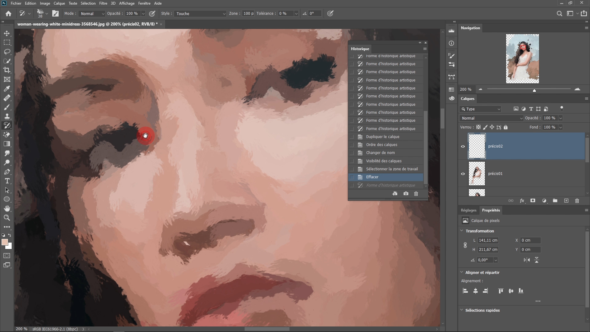
Task: Toggle lock all padlock in Verrou
Action: [506, 127]
